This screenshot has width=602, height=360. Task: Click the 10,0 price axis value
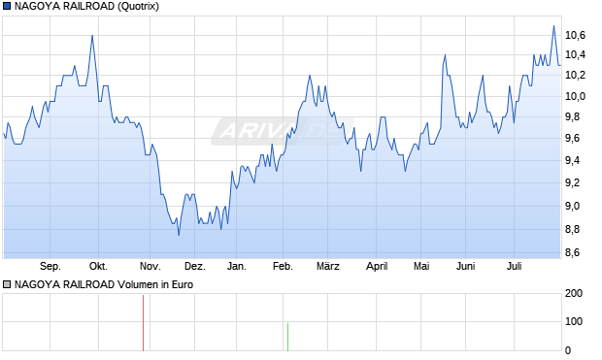575,96
